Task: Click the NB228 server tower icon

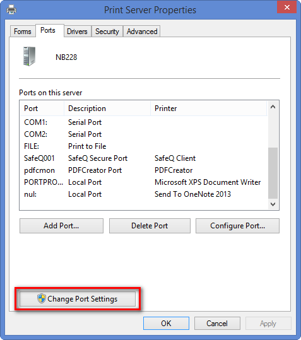Action: [29, 56]
